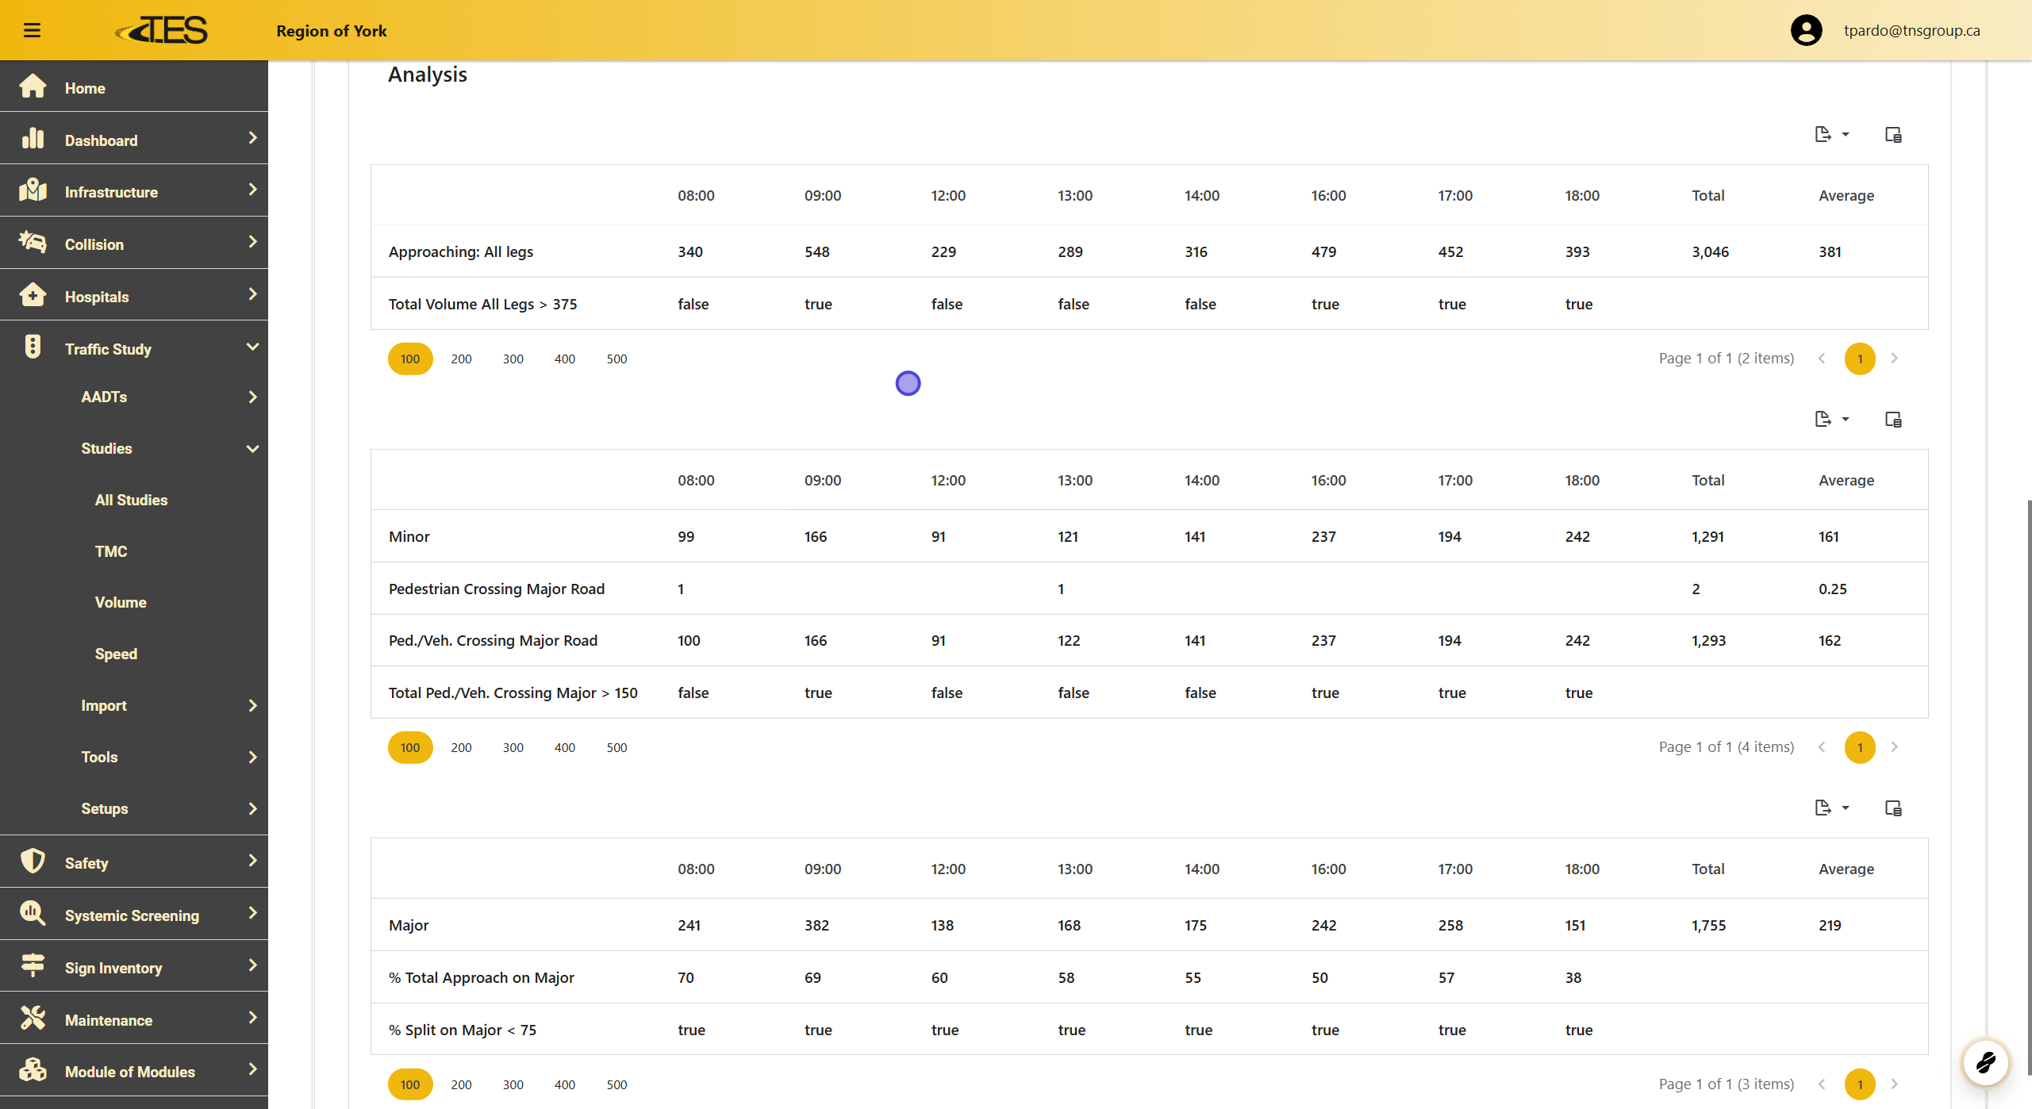Viewport: 2032px width, 1109px height.
Task: Click page 1 button under first table
Action: 1859,359
